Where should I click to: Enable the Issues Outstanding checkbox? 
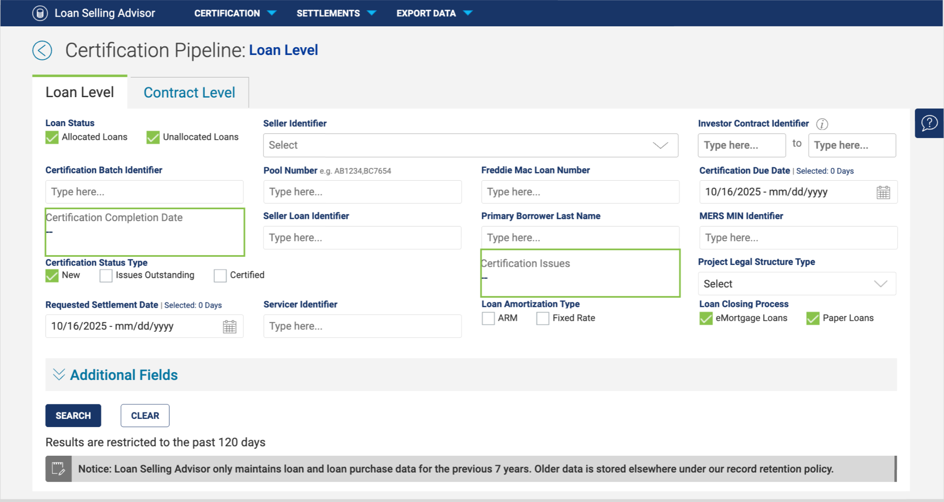point(106,276)
